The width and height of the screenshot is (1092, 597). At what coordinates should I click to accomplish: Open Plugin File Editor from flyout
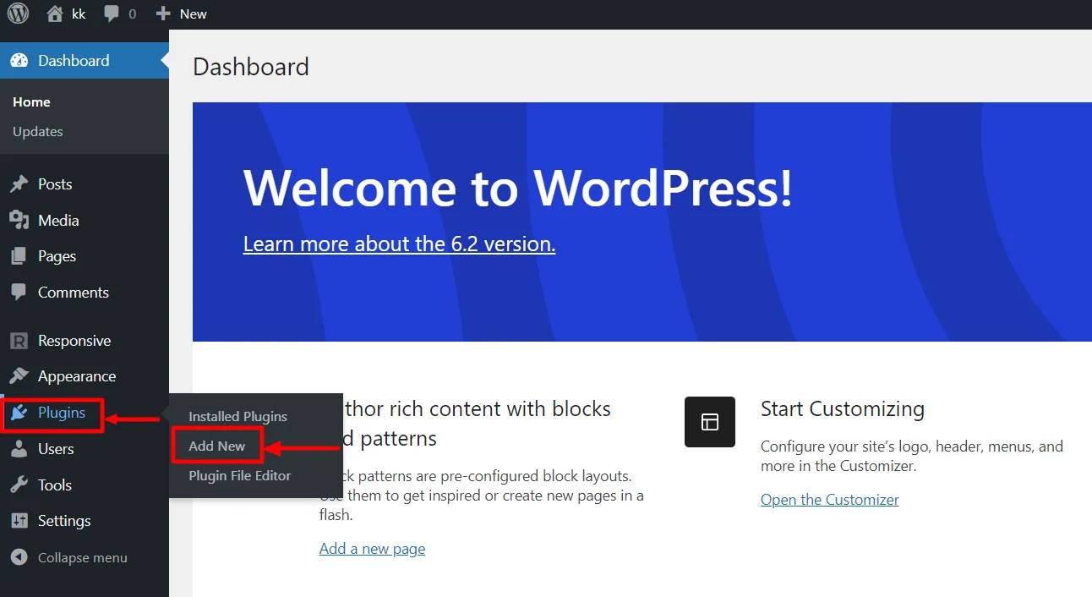239,476
